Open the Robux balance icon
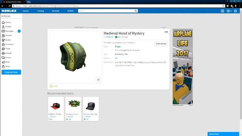242x136 pixels. pyautogui.click(x=228, y=11)
